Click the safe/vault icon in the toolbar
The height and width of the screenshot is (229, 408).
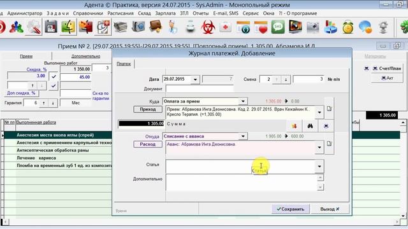coord(138,27)
